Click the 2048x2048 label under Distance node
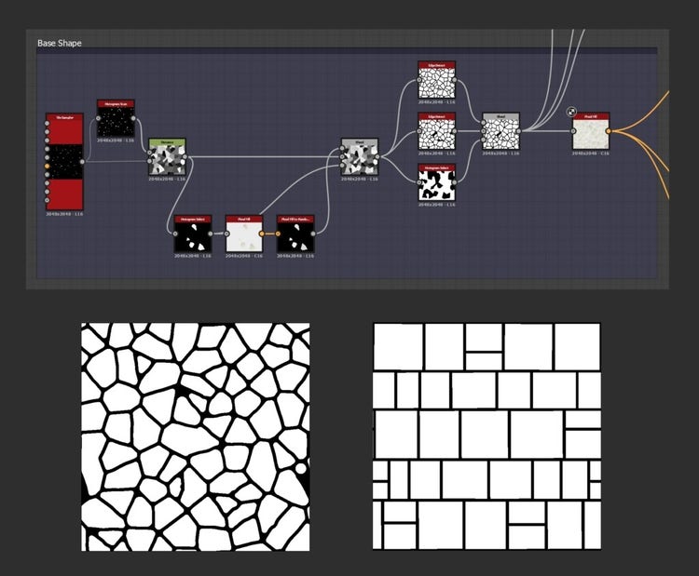This screenshot has height=576, width=699. click(x=167, y=179)
